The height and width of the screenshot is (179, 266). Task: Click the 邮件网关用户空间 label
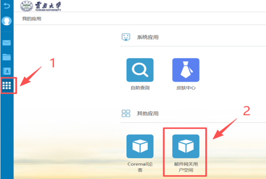186,167
